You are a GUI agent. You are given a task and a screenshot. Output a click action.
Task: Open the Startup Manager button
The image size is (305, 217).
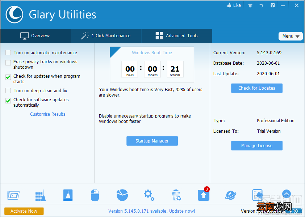point(152,141)
